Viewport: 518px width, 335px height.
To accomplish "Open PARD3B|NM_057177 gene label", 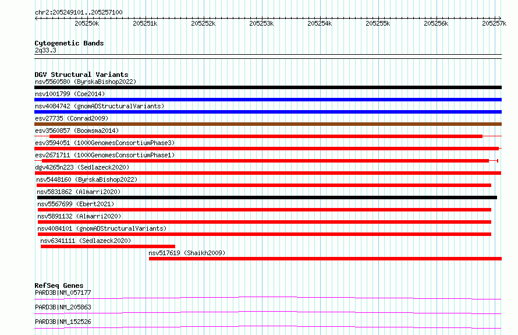I will [x=63, y=292].
